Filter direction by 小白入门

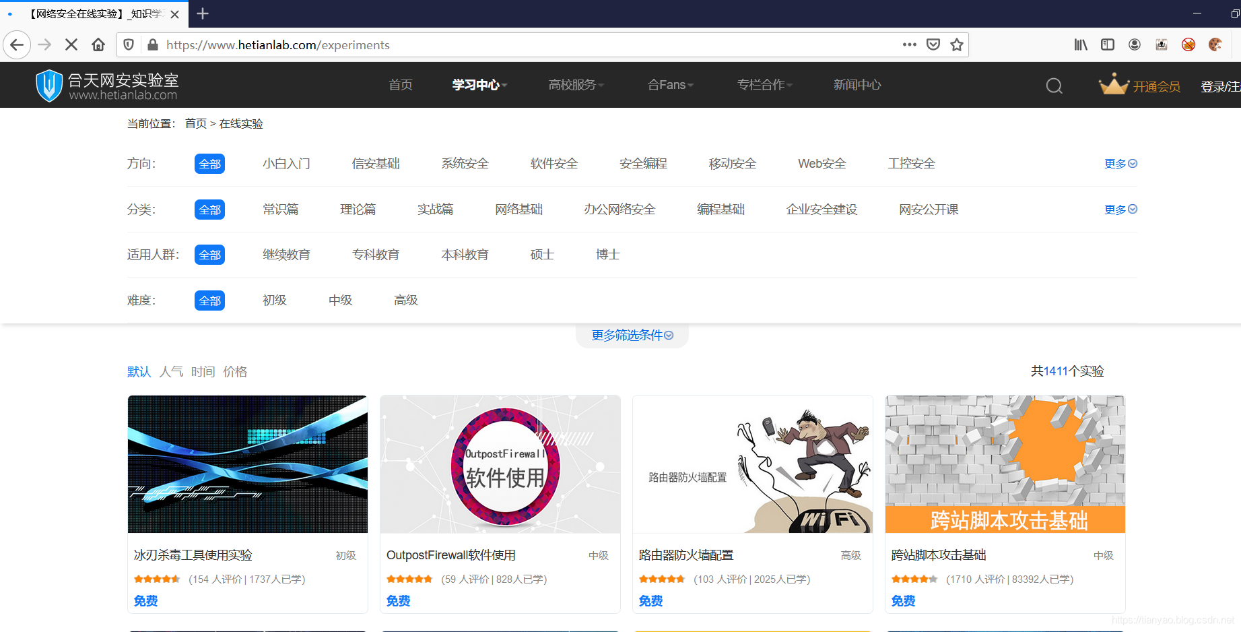click(286, 164)
